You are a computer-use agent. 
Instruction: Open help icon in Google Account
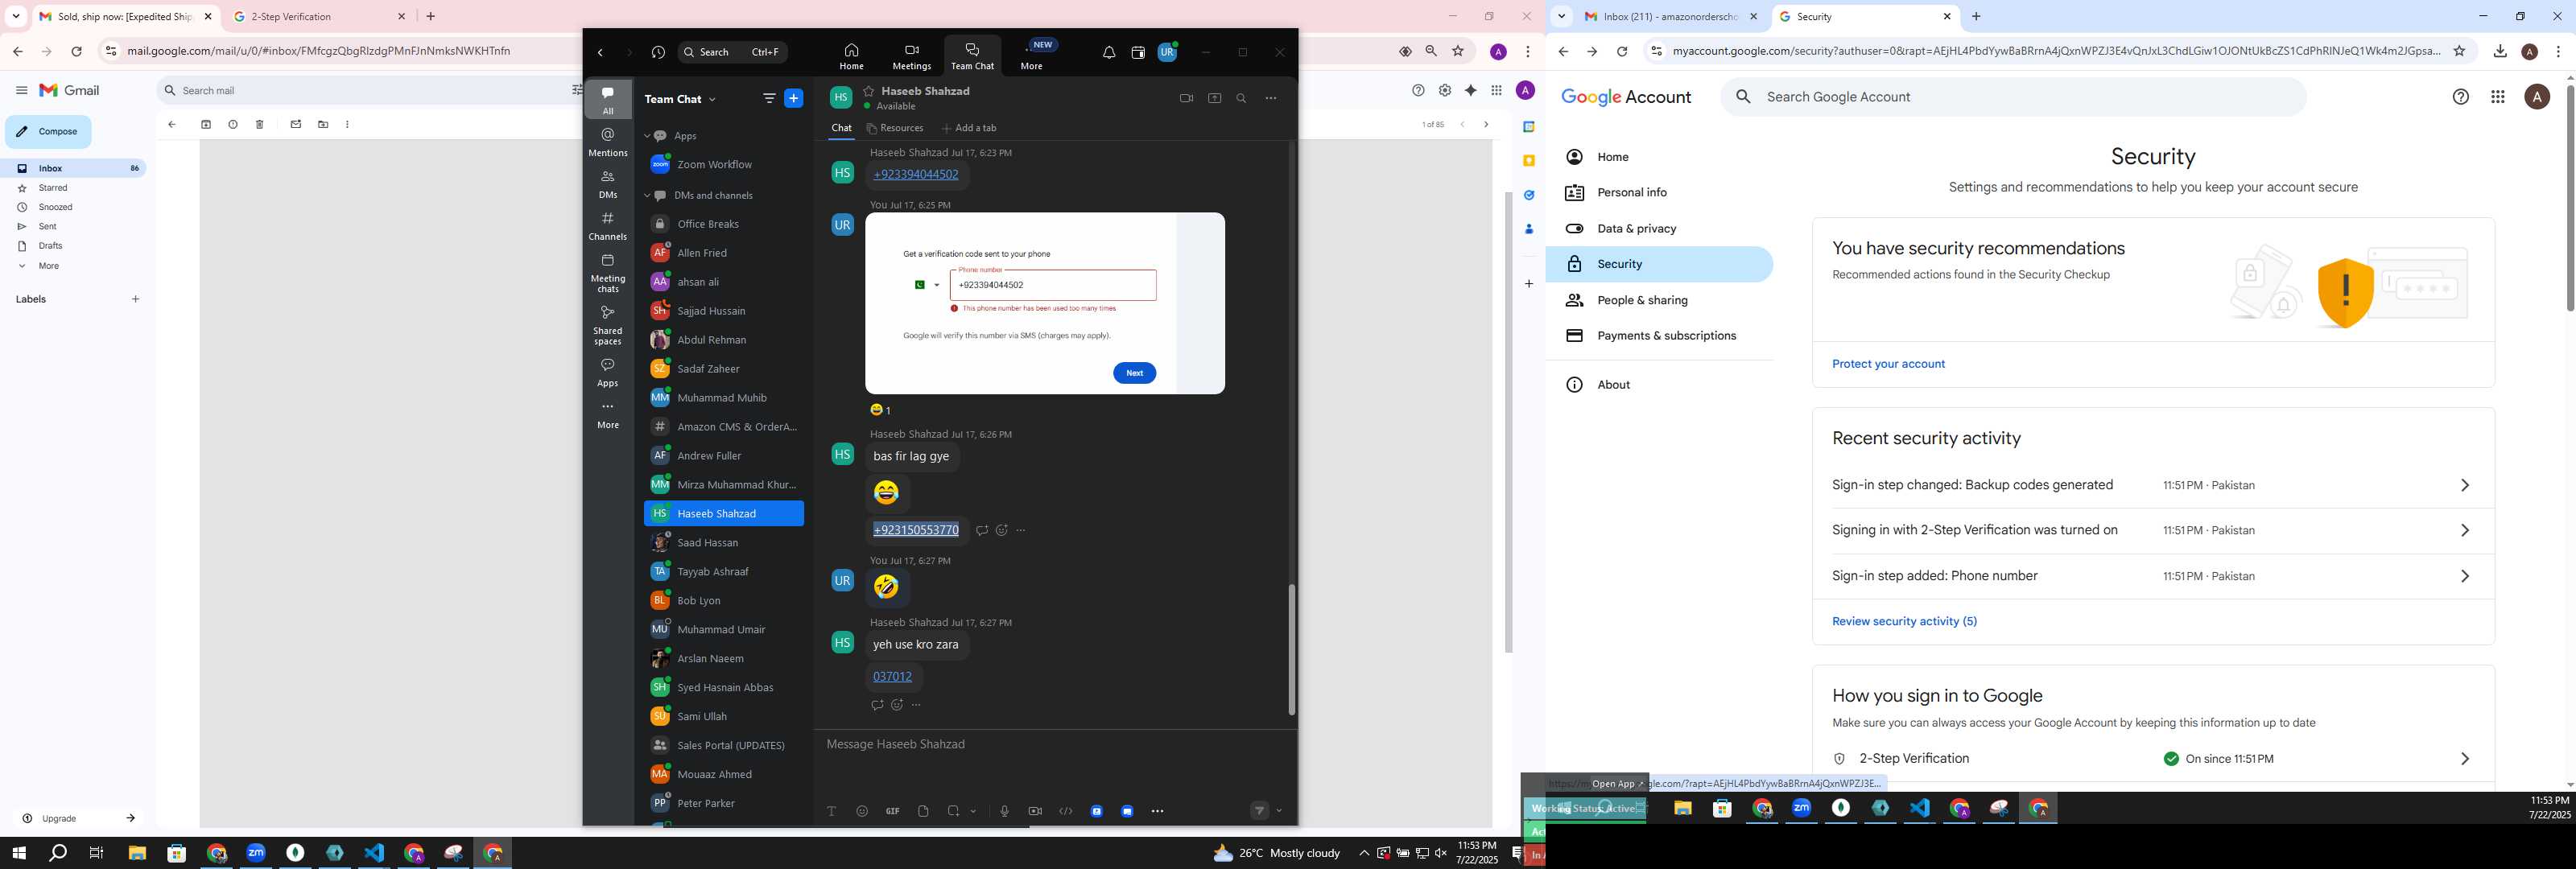(2461, 97)
